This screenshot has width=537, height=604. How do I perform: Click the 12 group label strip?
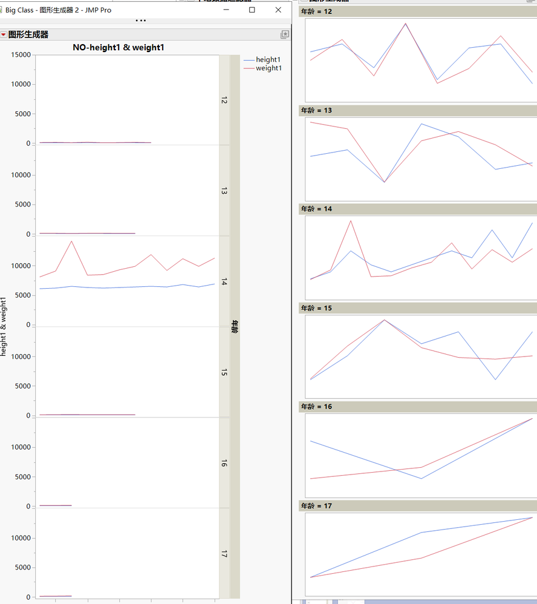click(224, 100)
